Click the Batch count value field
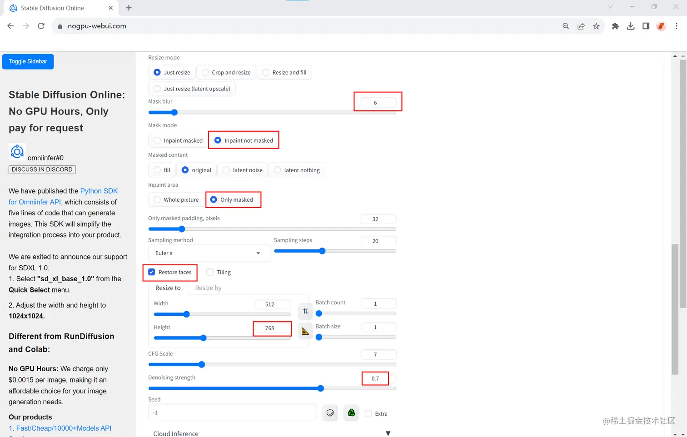 pyautogui.click(x=378, y=303)
